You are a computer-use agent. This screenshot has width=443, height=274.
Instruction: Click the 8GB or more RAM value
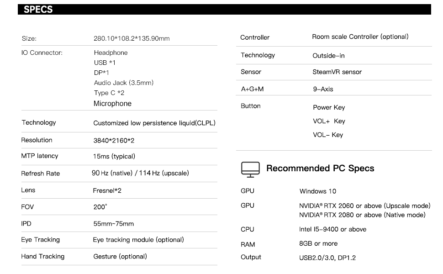[318, 244]
